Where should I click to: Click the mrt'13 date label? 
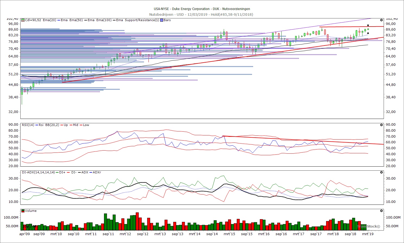[160, 234]
